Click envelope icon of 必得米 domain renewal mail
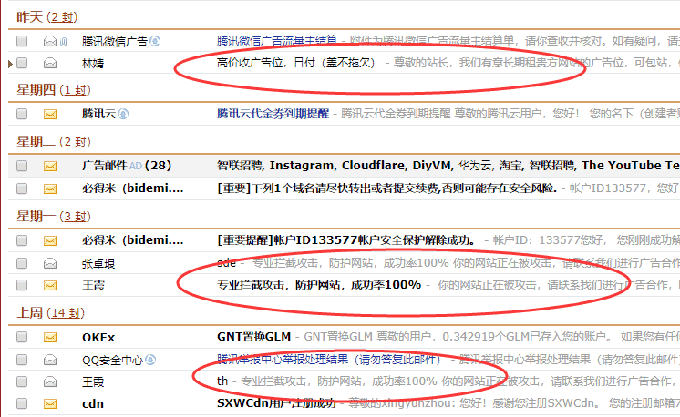680x417 pixels. (50, 188)
